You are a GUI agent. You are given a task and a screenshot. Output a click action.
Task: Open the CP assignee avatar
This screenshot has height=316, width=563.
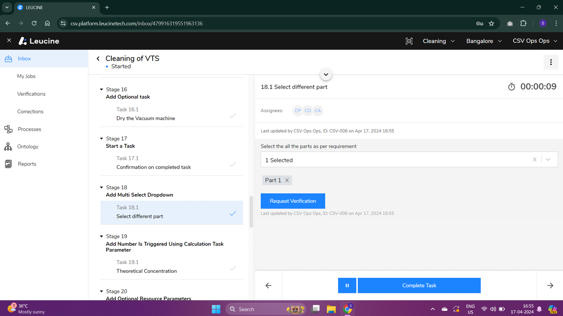coord(298,110)
